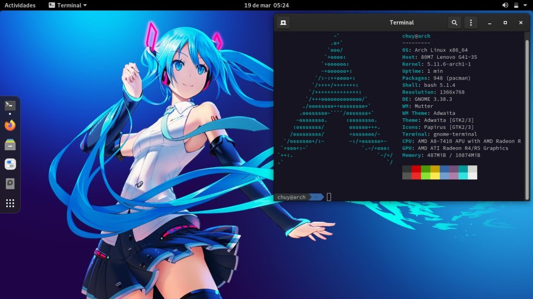Minimize the Terminal window
Viewport: 533px width, 299px height.
[x=489, y=23]
